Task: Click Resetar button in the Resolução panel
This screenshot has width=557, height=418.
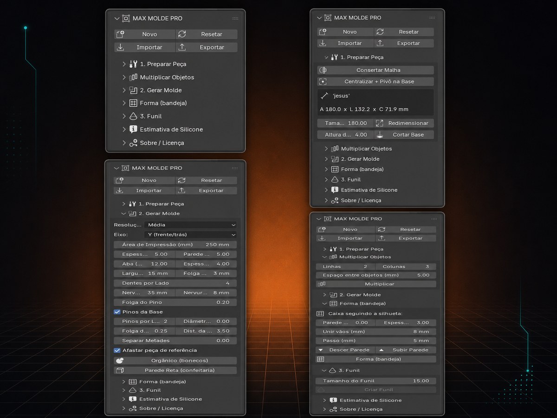Action: 207,180
